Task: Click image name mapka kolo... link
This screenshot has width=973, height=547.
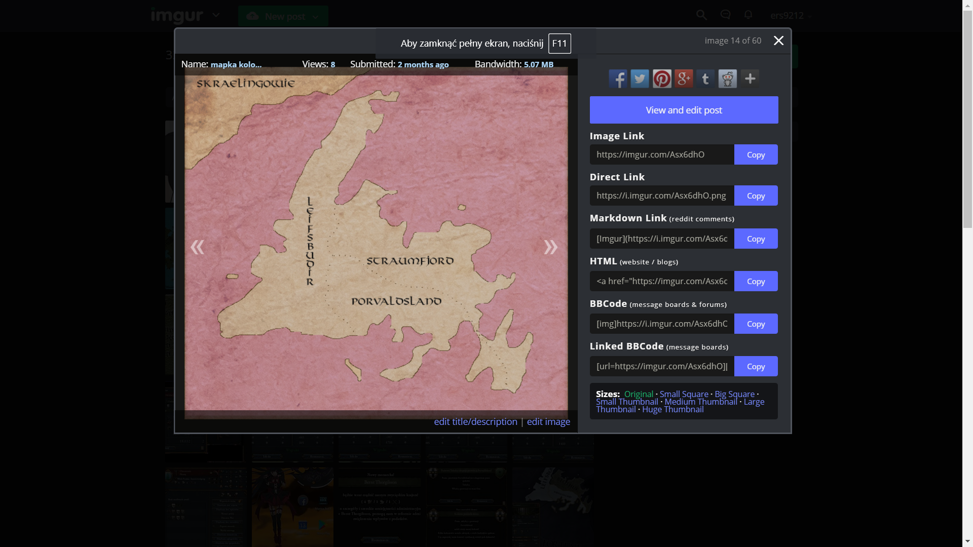Action: point(236,64)
